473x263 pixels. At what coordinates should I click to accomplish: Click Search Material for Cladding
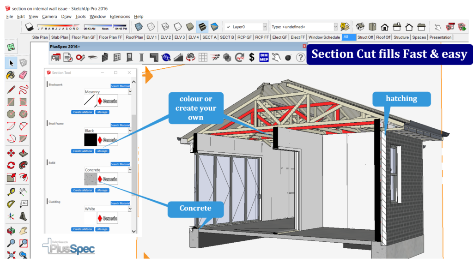click(x=120, y=203)
